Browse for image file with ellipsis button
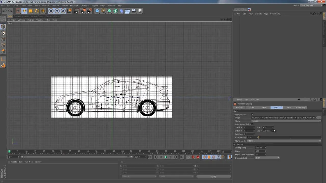Viewport: 326px width, 183px height. (319, 118)
